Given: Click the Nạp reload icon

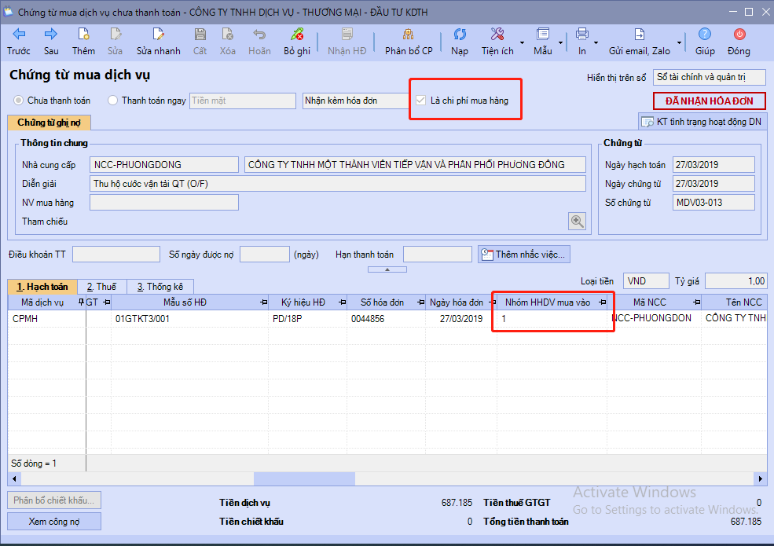Looking at the screenshot, I should (x=460, y=35).
